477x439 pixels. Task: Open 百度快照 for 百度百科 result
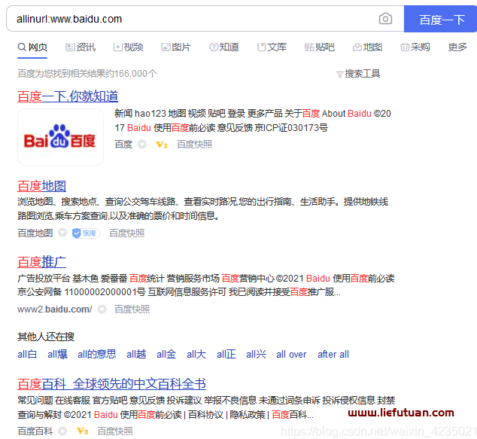coord(115,431)
